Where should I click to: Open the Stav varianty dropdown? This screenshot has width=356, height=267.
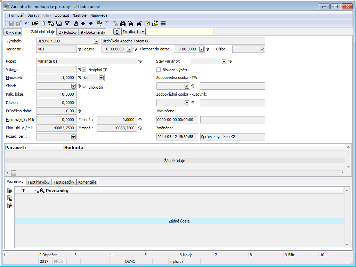tap(224, 62)
